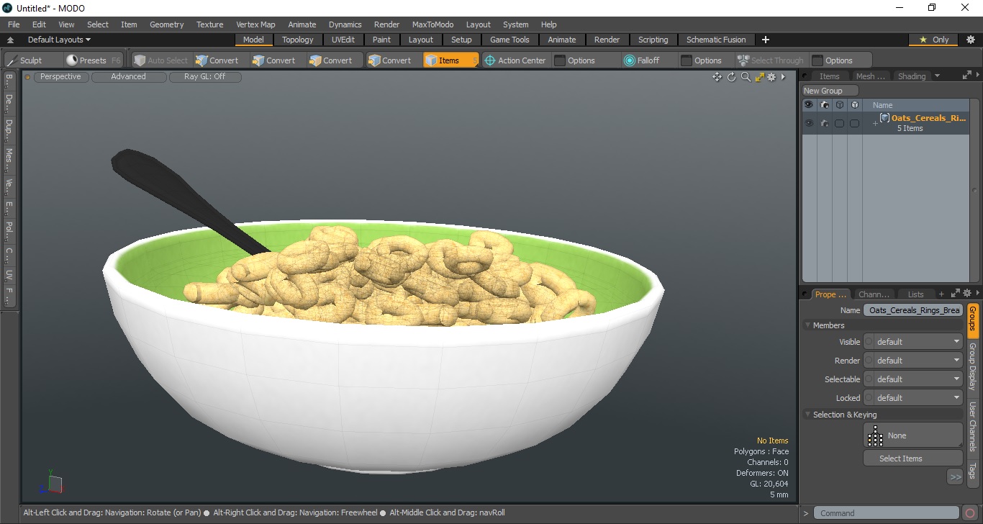Add a new layout tab with plus
Image resolution: width=983 pixels, height=524 pixels.
tap(766, 40)
